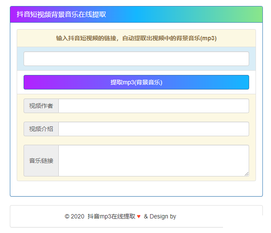The width and height of the screenshot is (271, 233).
Task: Click the 音乐链接 label
Action: (41, 161)
